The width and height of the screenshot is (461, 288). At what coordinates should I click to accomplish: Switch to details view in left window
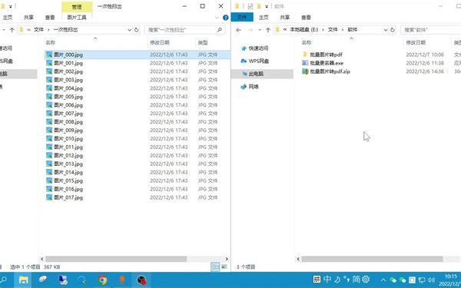(x=215, y=266)
